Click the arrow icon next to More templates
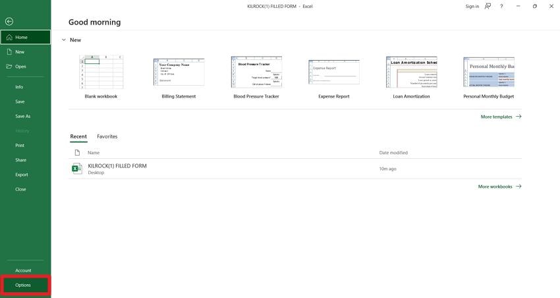The height and width of the screenshot is (298, 560). [x=518, y=117]
